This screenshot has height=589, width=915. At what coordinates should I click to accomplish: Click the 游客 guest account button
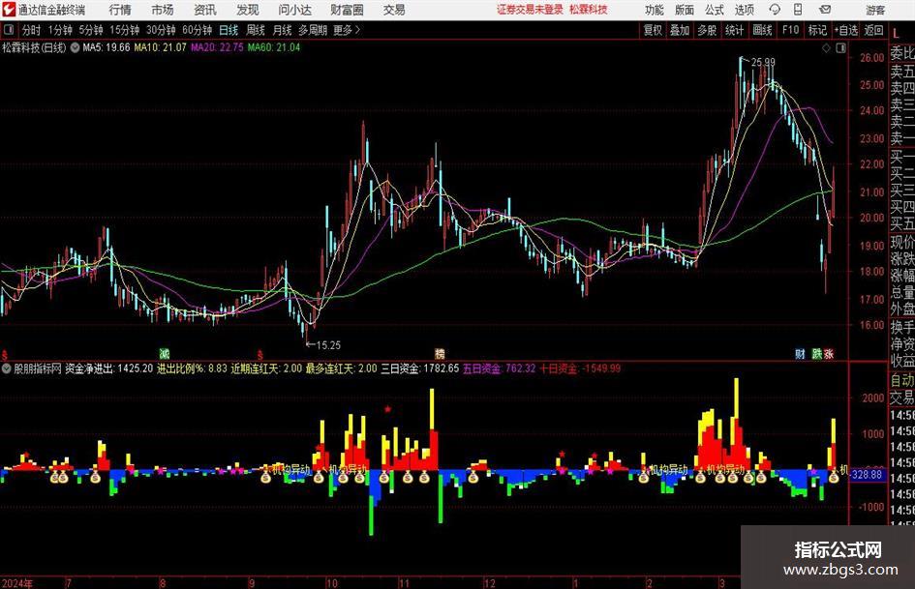pyautogui.click(x=875, y=10)
